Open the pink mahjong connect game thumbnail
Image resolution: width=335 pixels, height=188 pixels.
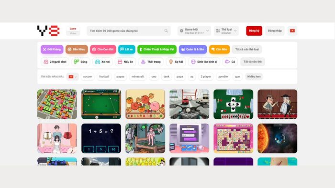click(234, 138)
